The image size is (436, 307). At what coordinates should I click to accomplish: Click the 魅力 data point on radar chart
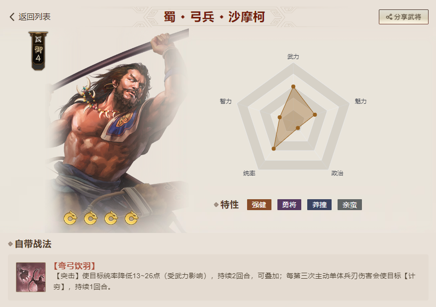tap(315, 114)
